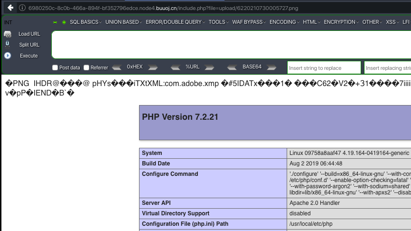This screenshot has width=411, height=231.
Task: Click the Execute play icon
Action: tap(8, 56)
